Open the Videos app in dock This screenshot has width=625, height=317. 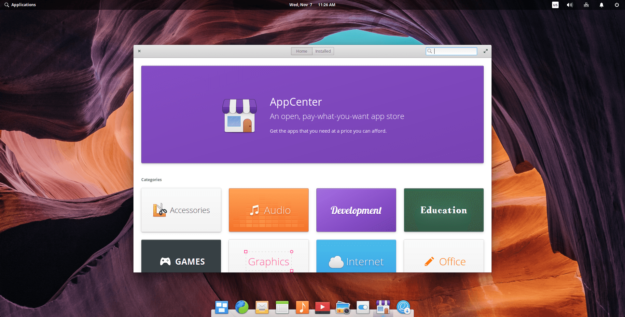[323, 307]
